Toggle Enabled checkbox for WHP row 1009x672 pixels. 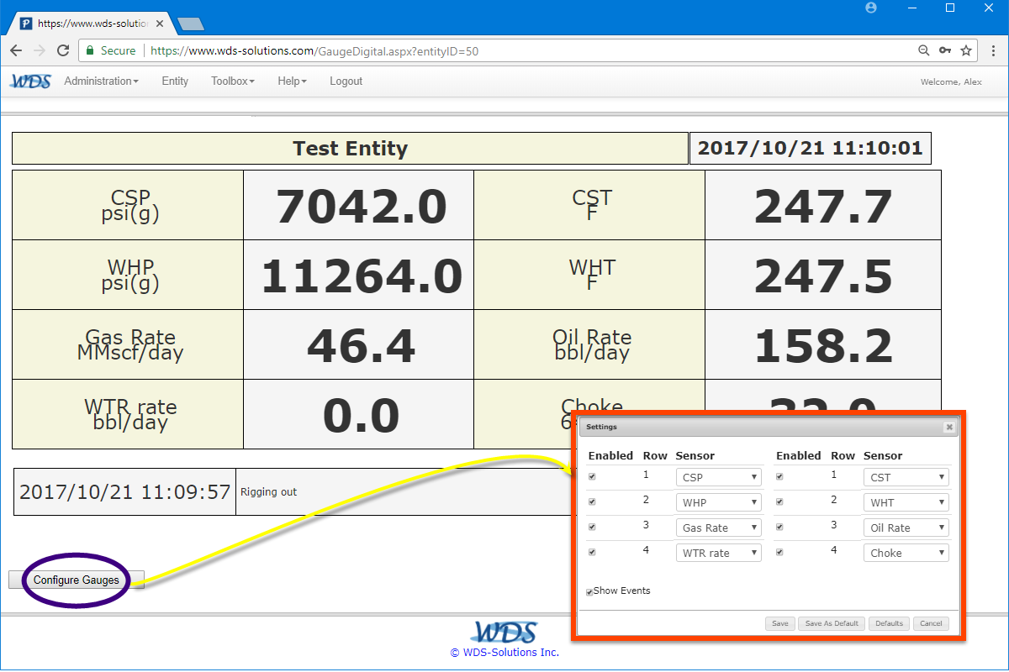pos(593,501)
